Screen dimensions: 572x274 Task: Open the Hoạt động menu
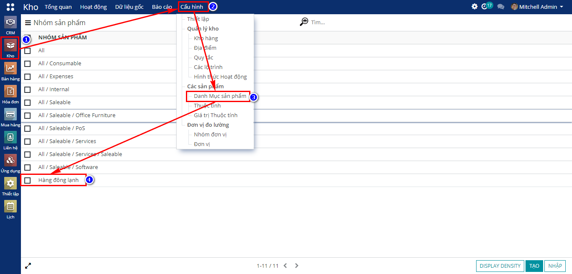93,7
